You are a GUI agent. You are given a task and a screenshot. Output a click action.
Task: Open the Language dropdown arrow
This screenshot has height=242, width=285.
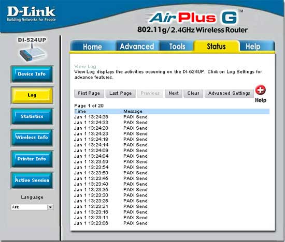(50, 207)
